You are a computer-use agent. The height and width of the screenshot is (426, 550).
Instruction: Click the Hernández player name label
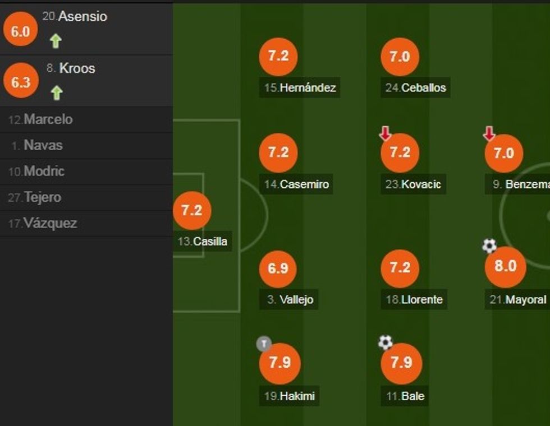click(x=308, y=88)
